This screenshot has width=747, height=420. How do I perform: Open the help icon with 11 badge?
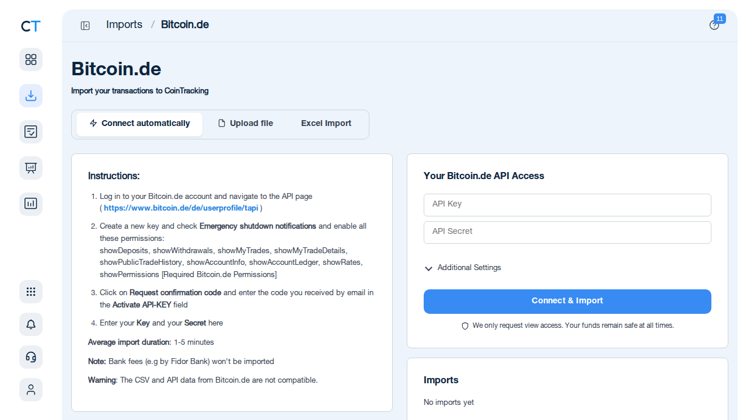coord(714,25)
